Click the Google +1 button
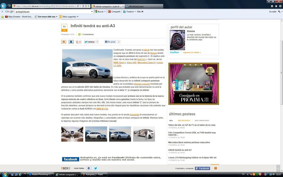283x177 pixels. (78, 42)
